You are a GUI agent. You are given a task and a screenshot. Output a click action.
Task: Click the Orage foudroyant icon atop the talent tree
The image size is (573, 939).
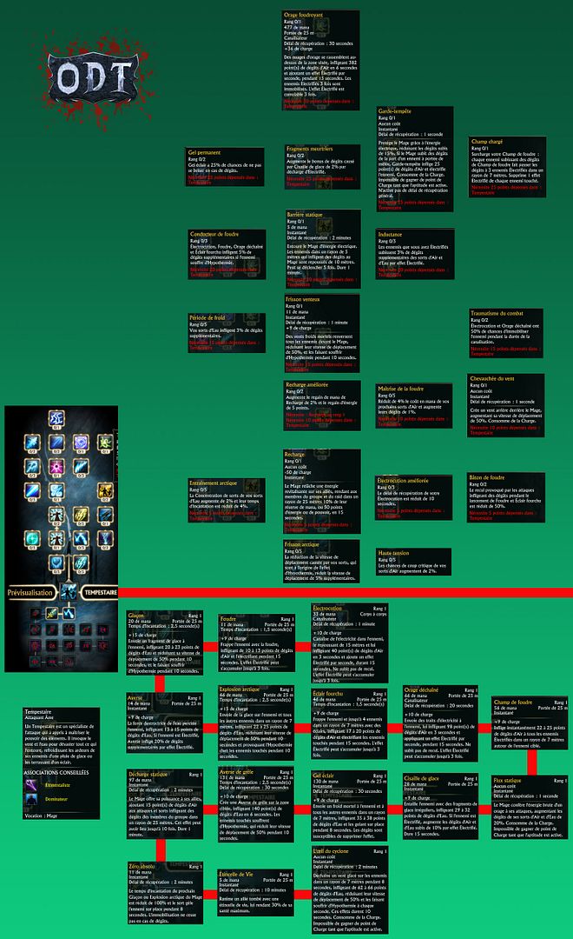pos(55,420)
